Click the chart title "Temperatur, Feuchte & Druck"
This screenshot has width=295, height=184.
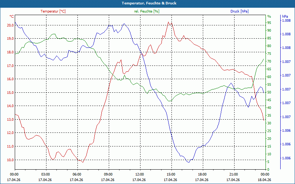pyautogui.click(x=149, y=3)
